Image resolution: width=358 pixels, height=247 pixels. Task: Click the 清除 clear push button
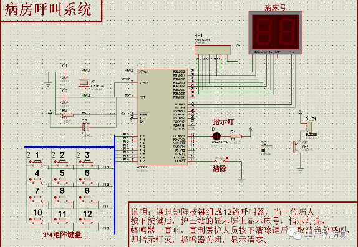coord(220,158)
